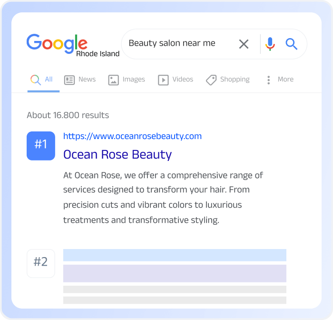This screenshot has height=320, width=333.
Task: Click the three-dot icon beside More
Action: (x=269, y=80)
